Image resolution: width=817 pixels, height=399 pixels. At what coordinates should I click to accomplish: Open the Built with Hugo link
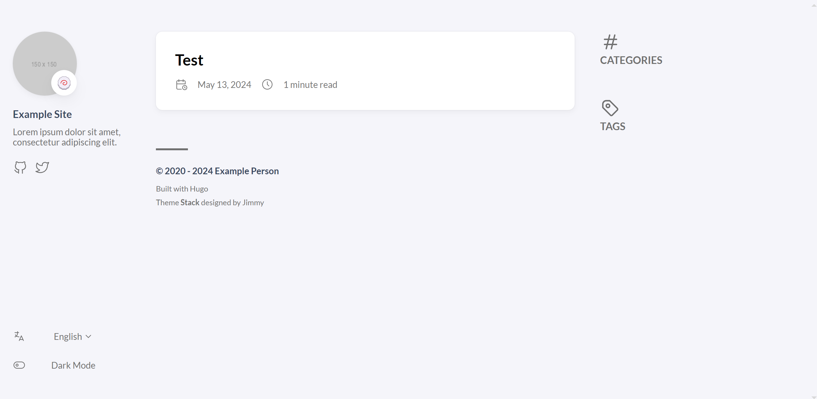(199, 189)
